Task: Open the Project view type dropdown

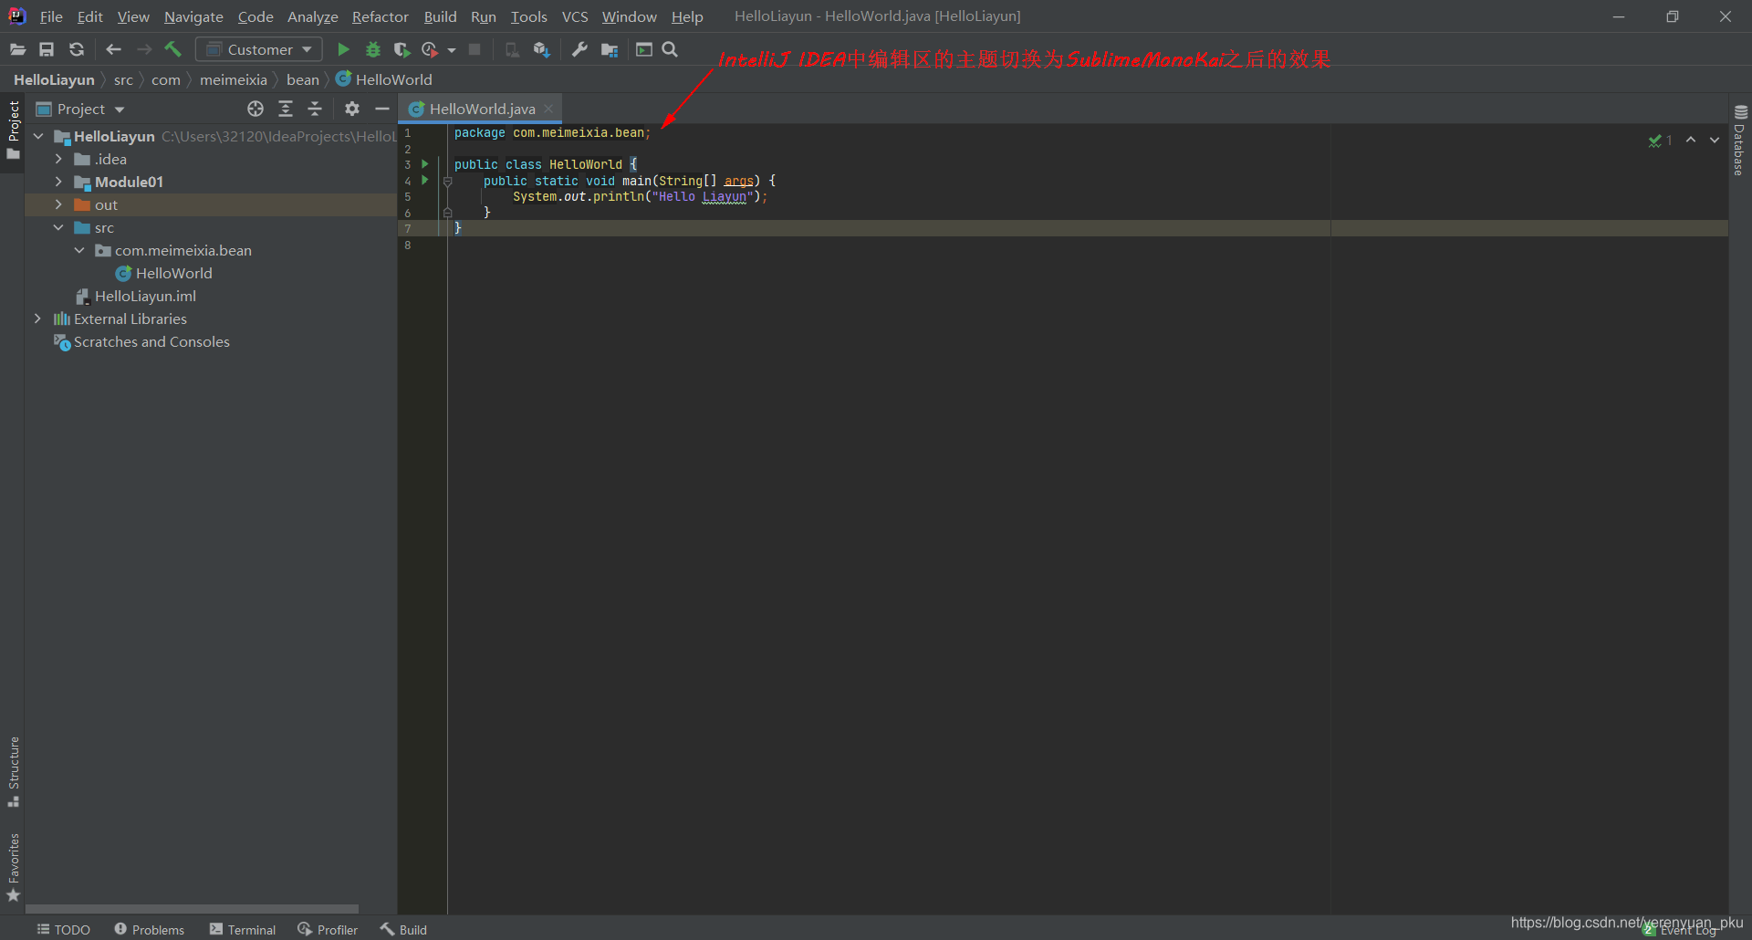Action: pyautogui.click(x=80, y=109)
